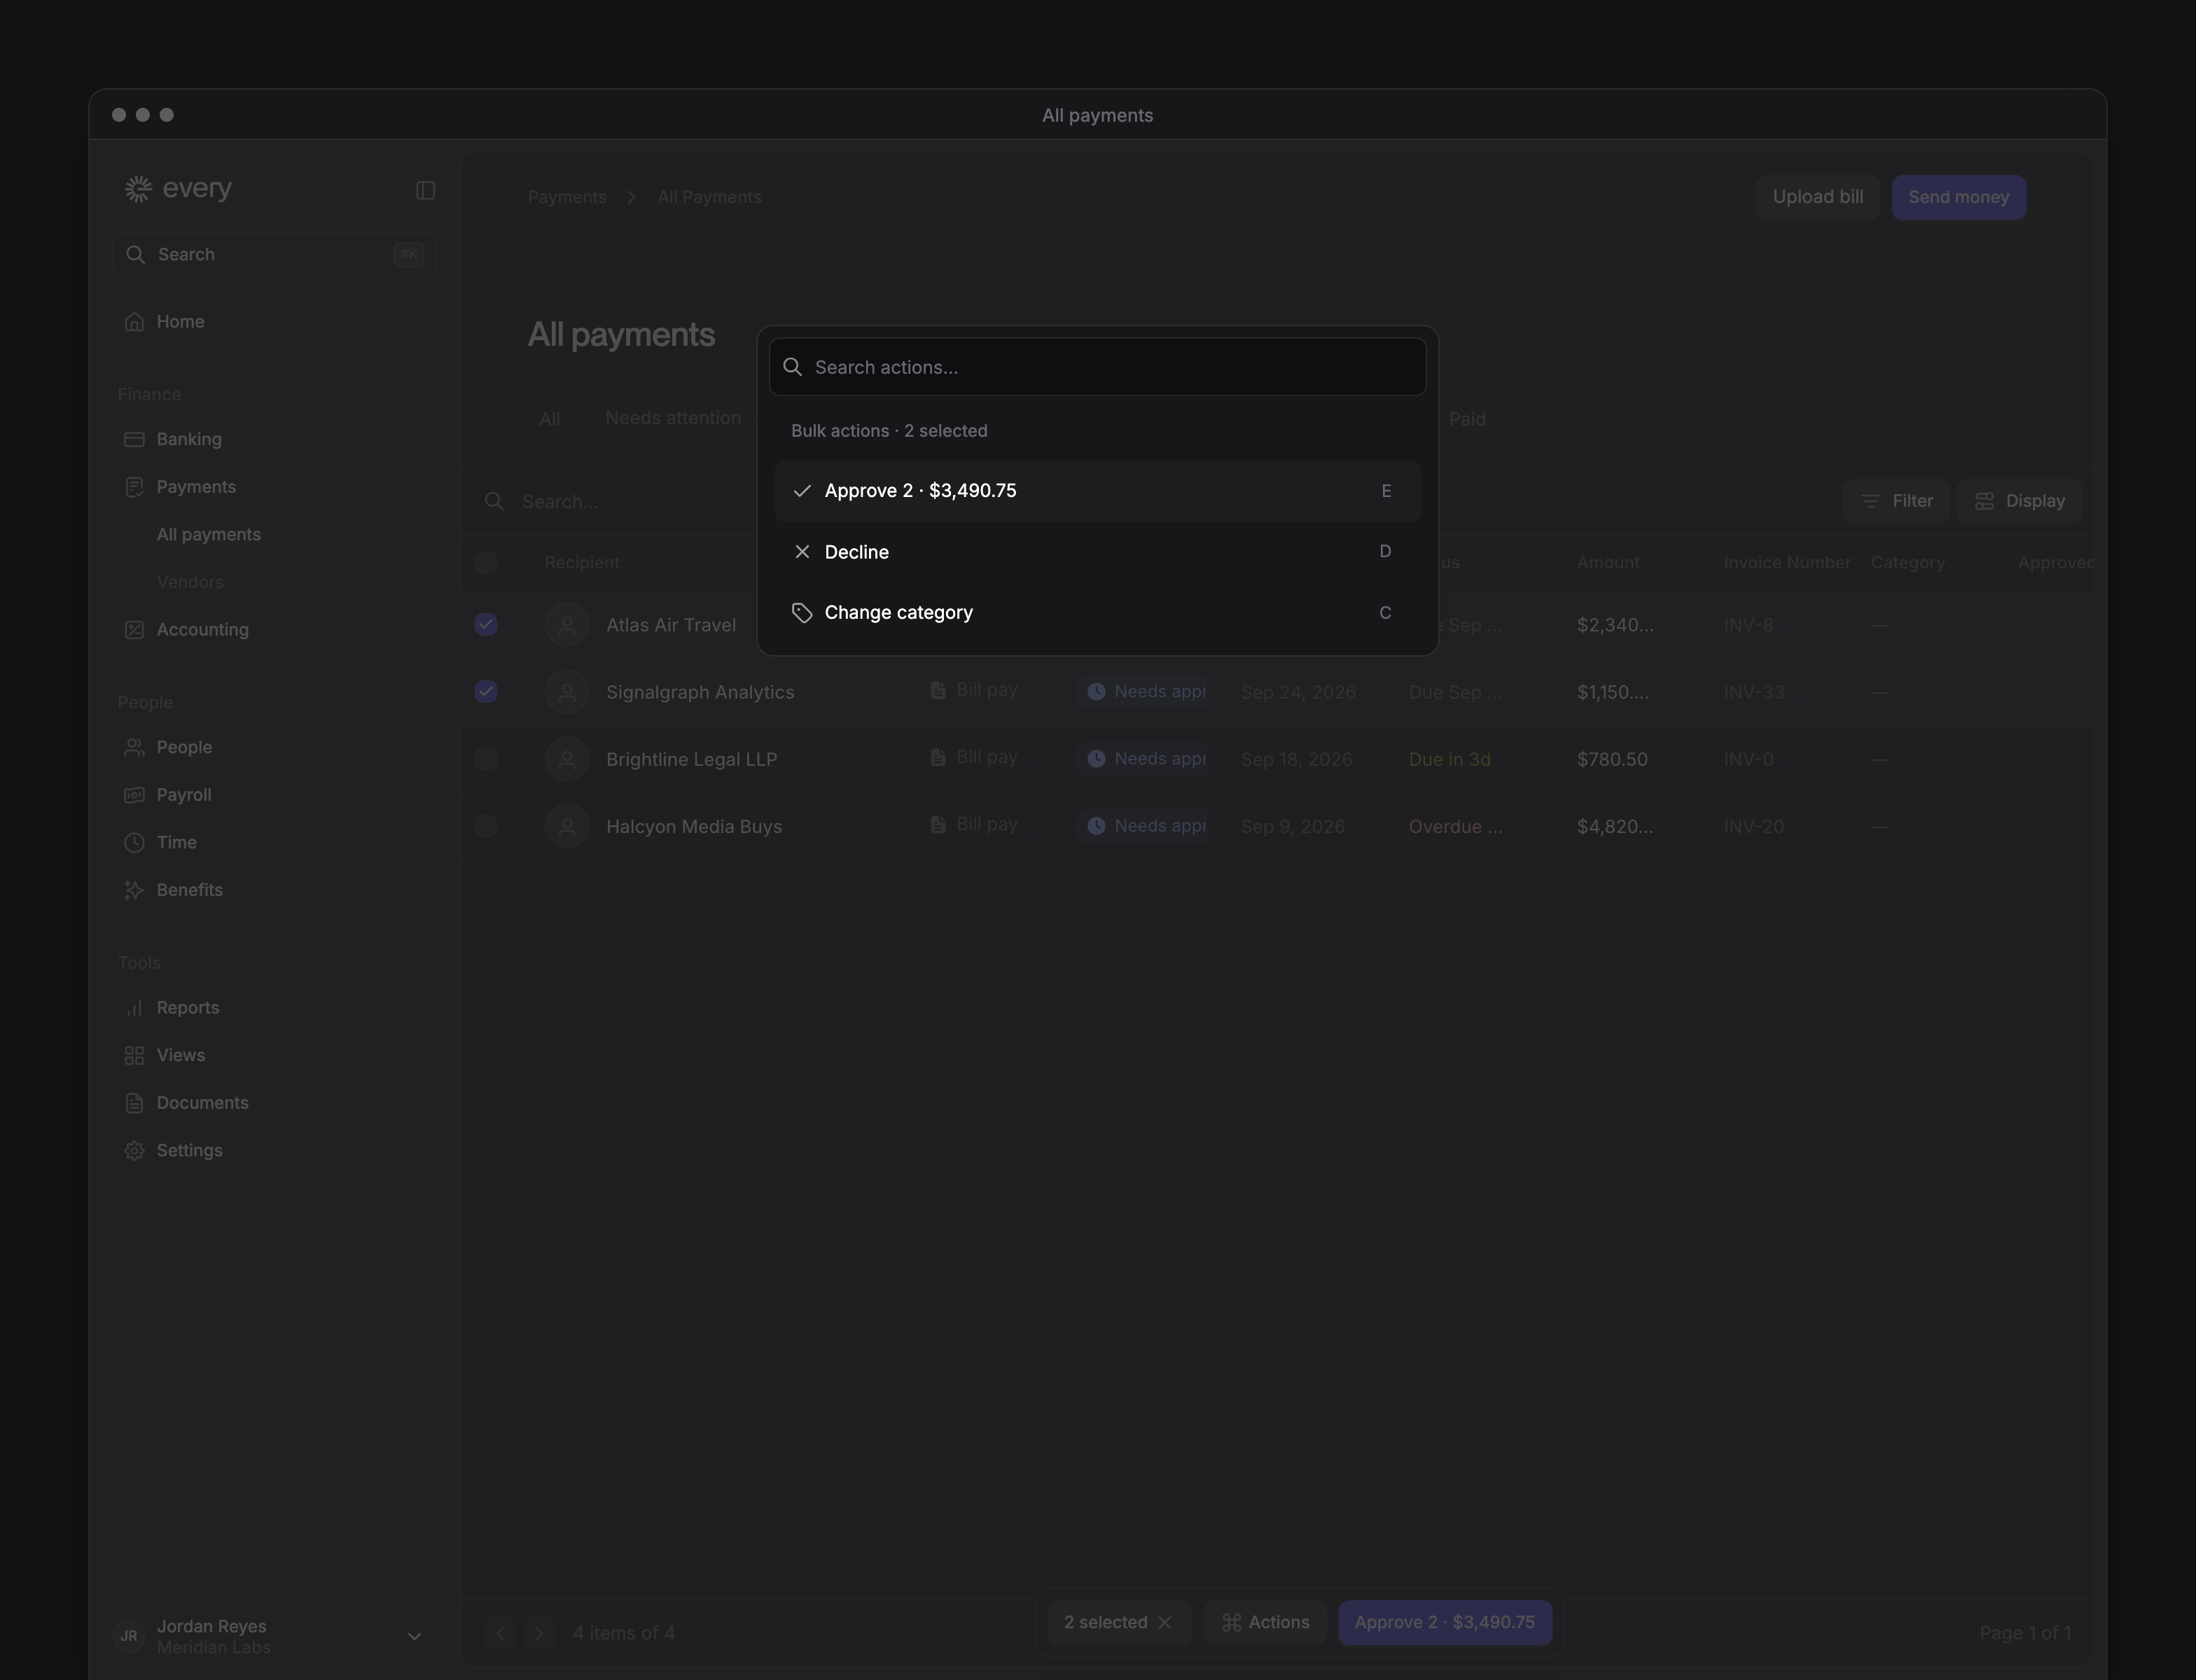Image resolution: width=2196 pixels, height=1680 pixels.
Task: Choose the Decline bulk action
Action: coord(1097,552)
